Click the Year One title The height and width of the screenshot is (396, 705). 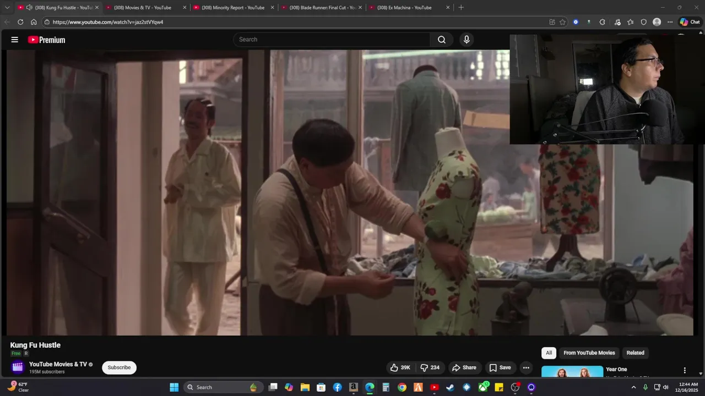616,370
